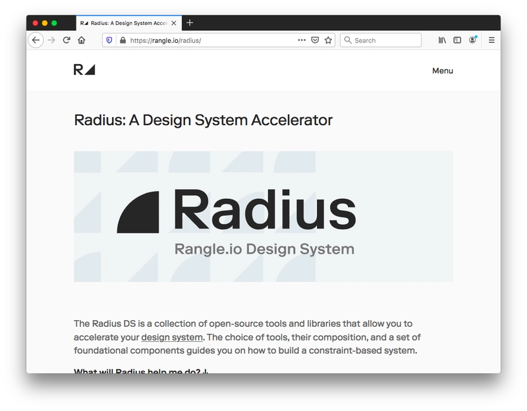527x411 pixels.
Task: Click the forward navigation arrow
Action: click(51, 40)
